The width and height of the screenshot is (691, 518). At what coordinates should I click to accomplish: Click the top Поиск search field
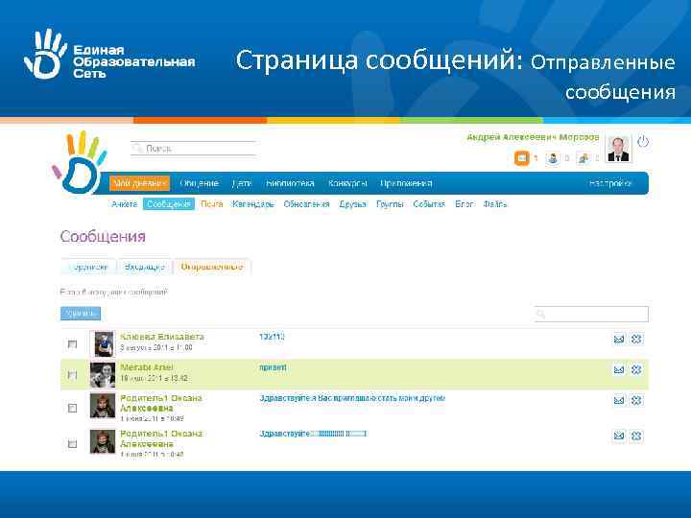[x=194, y=149]
